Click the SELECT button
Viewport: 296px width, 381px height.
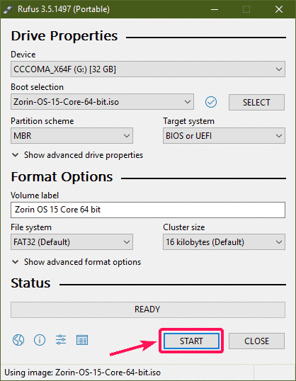click(x=256, y=102)
